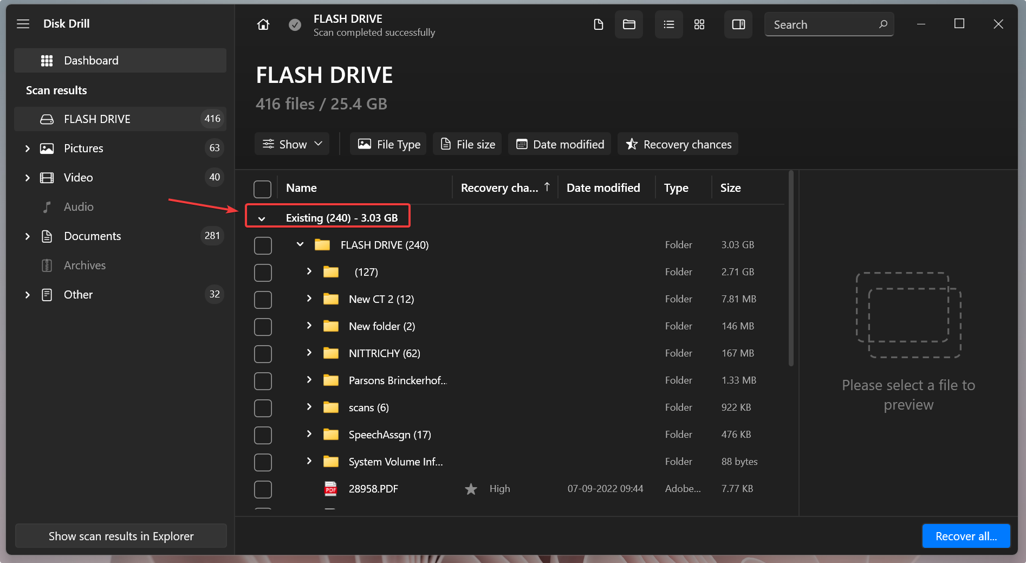Switch to grid thumbnails view icon
Image resolution: width=1026 pixels, height=563 pixels.
699,24
